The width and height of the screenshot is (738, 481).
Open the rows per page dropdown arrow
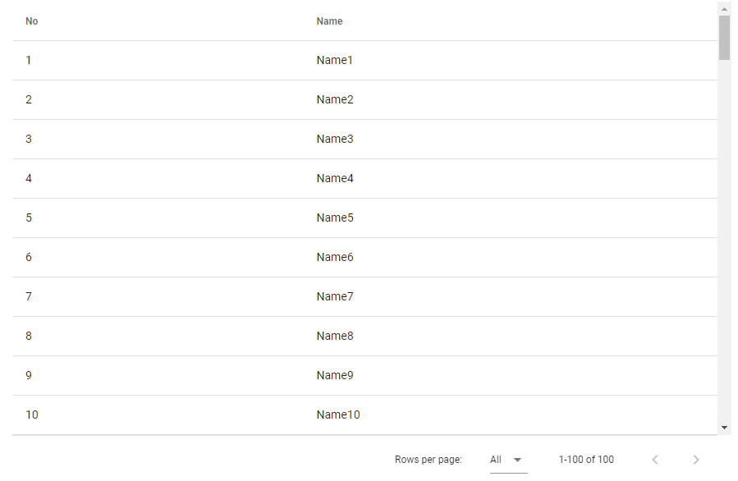(517, 460)
